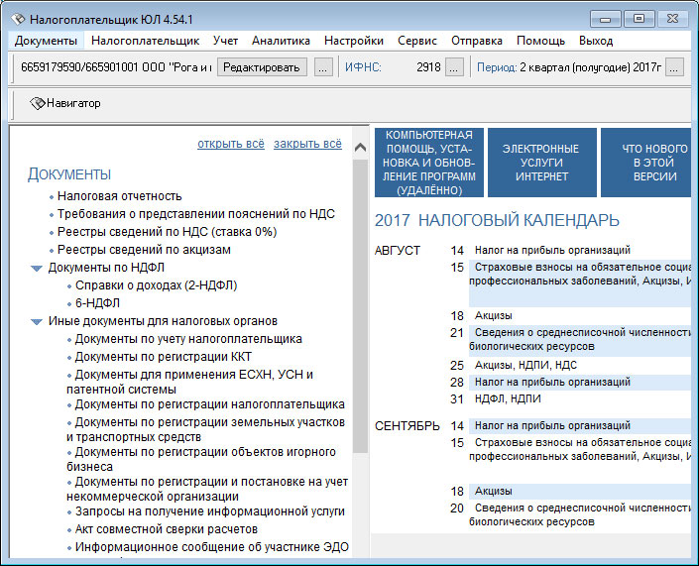
Task: Open Запросы на получение информационной услуги
Action: coord(210,511)
